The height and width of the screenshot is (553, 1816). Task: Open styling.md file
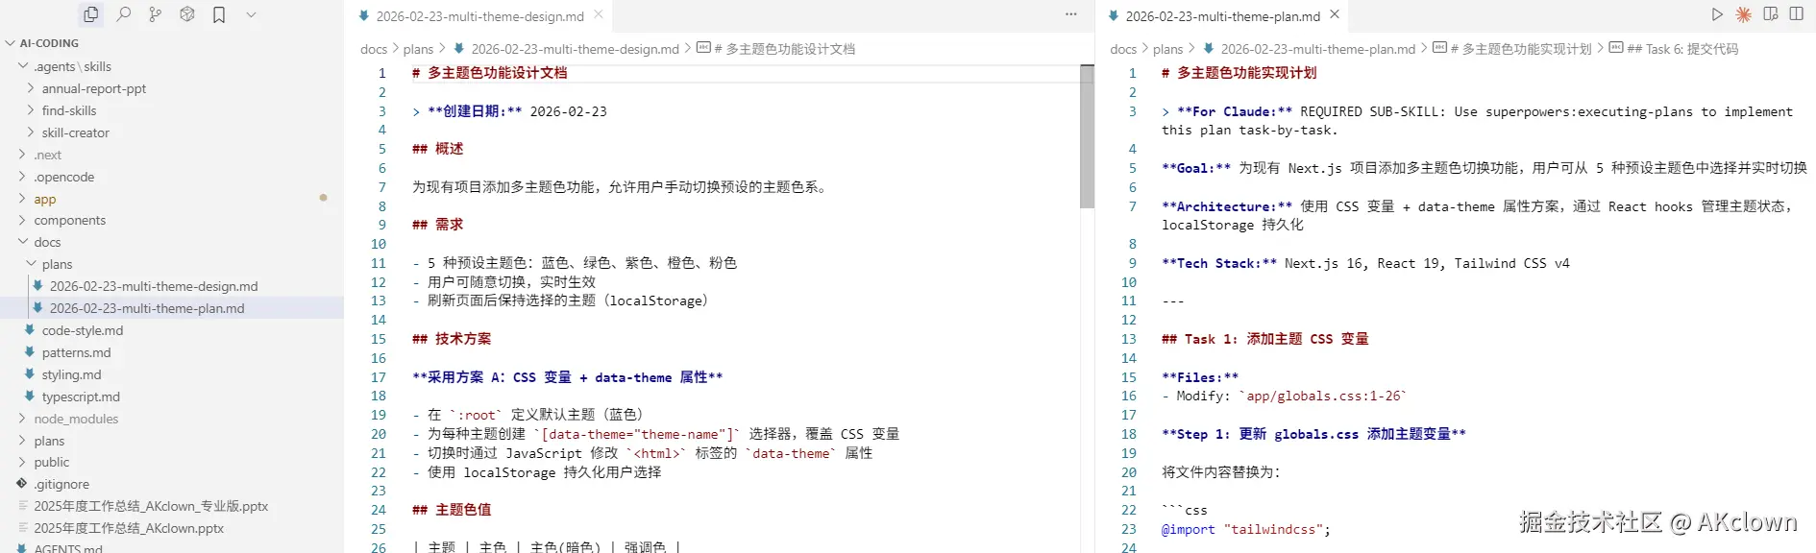pyautogui.click(x=71, y=374)
